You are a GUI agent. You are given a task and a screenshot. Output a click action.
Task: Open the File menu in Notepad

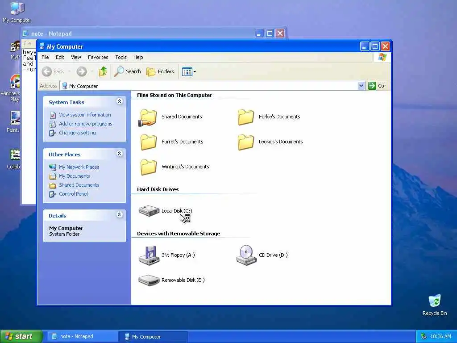coord(27,43)
